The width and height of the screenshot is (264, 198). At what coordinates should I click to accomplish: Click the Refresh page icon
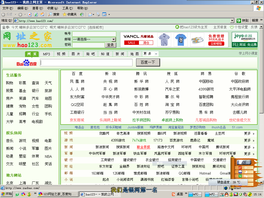pyautogui.click(x=36, y=14)
